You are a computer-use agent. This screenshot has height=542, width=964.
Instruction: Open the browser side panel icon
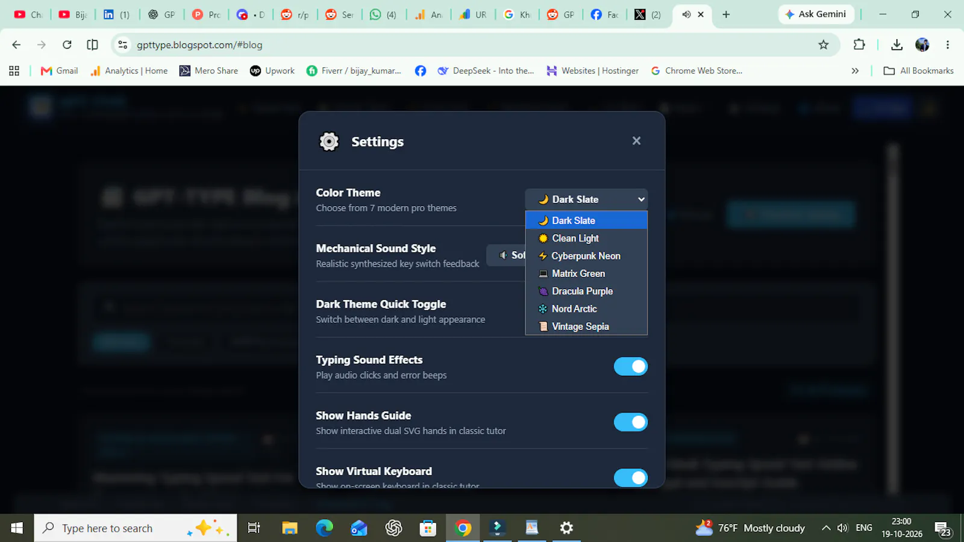pos(92,45)
